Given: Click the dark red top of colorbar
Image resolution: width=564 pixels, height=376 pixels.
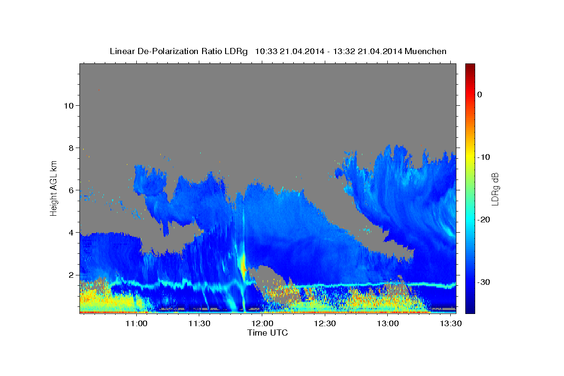Looking at the screenshot, I should tap(470, 67).
